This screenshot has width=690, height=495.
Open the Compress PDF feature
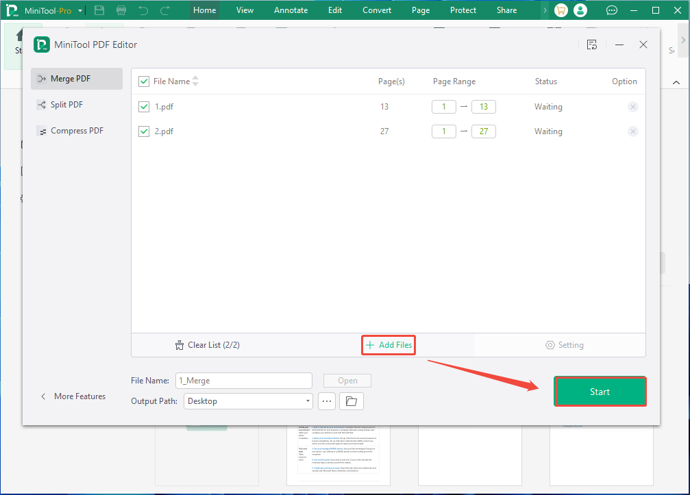coord(75,130)
